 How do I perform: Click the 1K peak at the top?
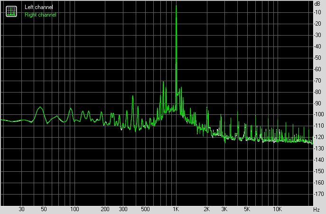[x=177, y=6]
